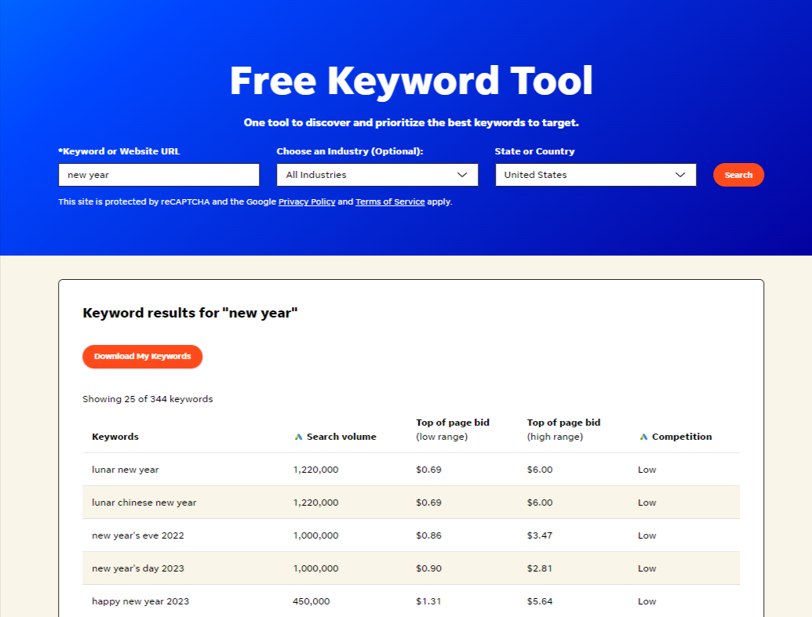Select the 'new year's eve 2022' keyword

138,535
